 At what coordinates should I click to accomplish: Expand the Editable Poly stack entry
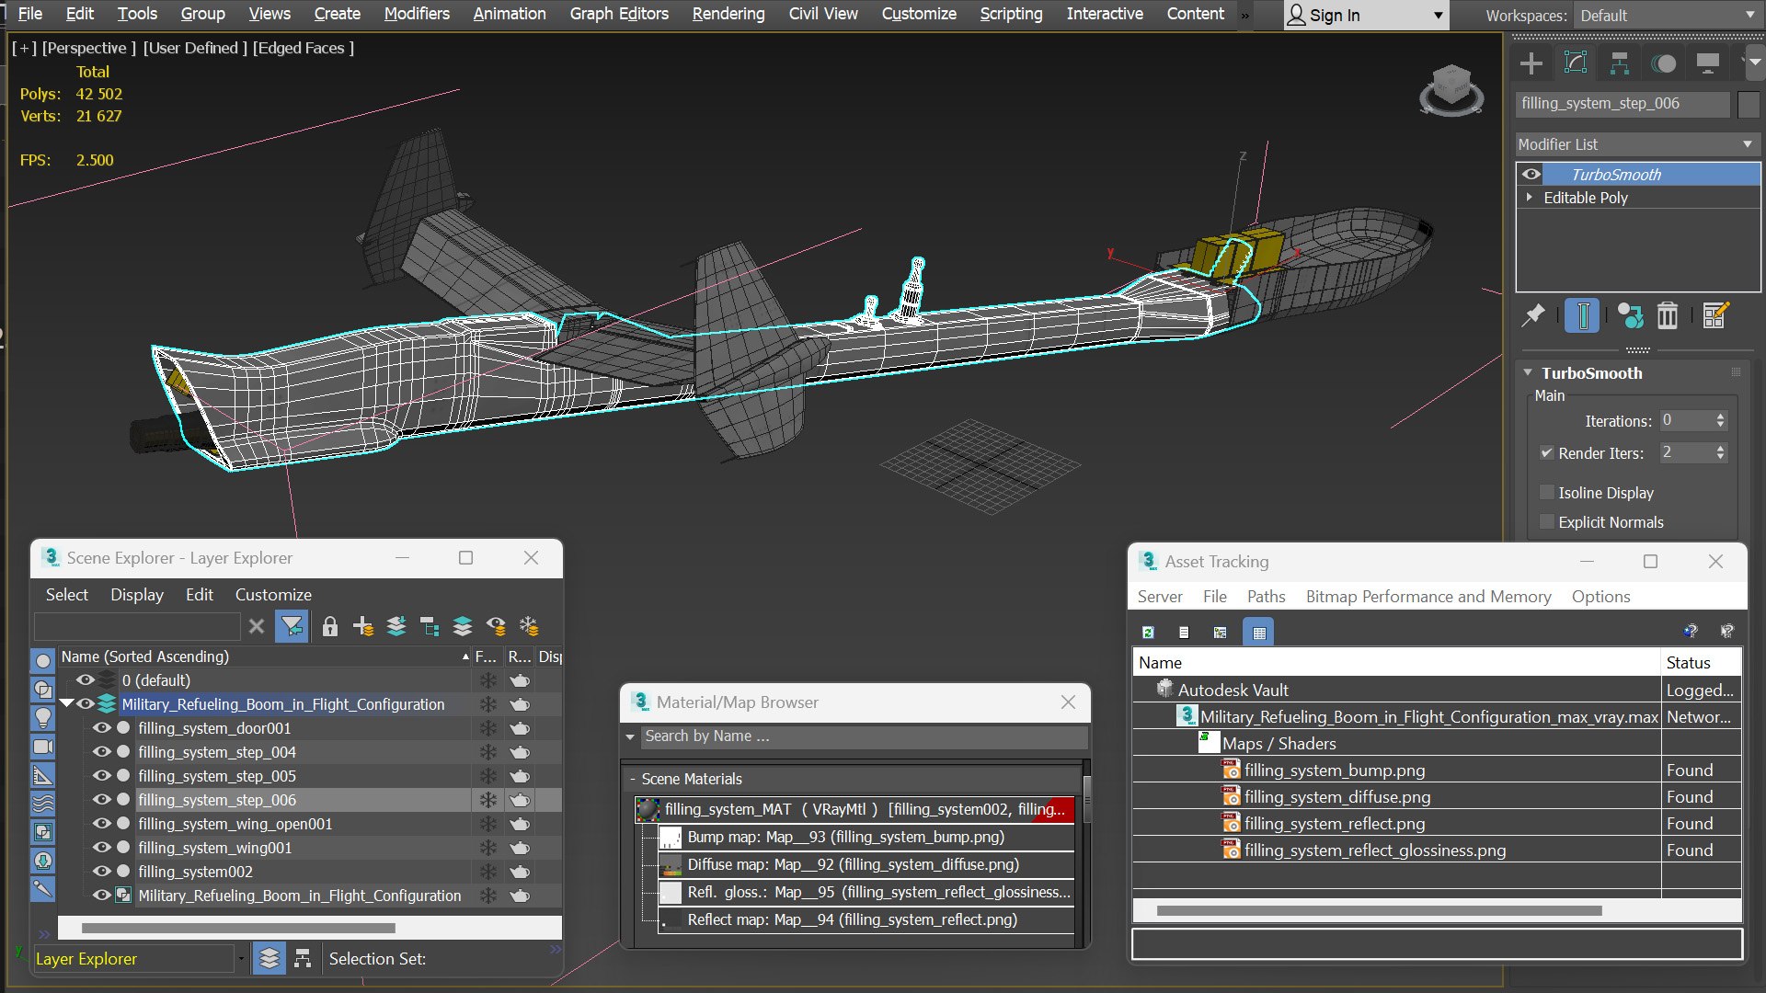coord(1530,198)
